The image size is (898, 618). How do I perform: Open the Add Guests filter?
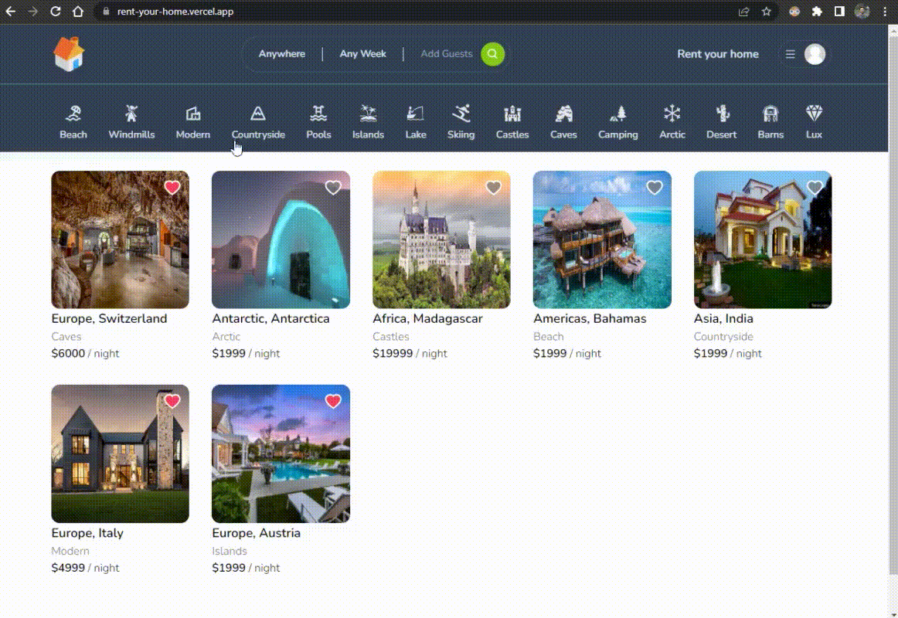[x=446, y=54]
